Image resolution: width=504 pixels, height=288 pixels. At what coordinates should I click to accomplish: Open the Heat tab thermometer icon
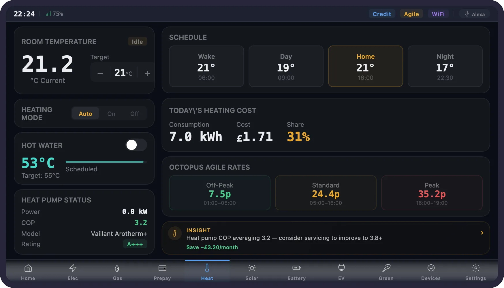coord(207,268)
